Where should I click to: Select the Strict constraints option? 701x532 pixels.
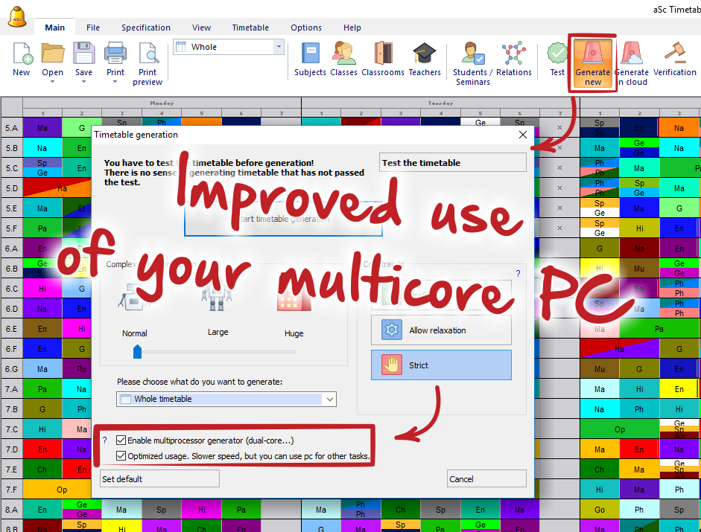point(441,365)
